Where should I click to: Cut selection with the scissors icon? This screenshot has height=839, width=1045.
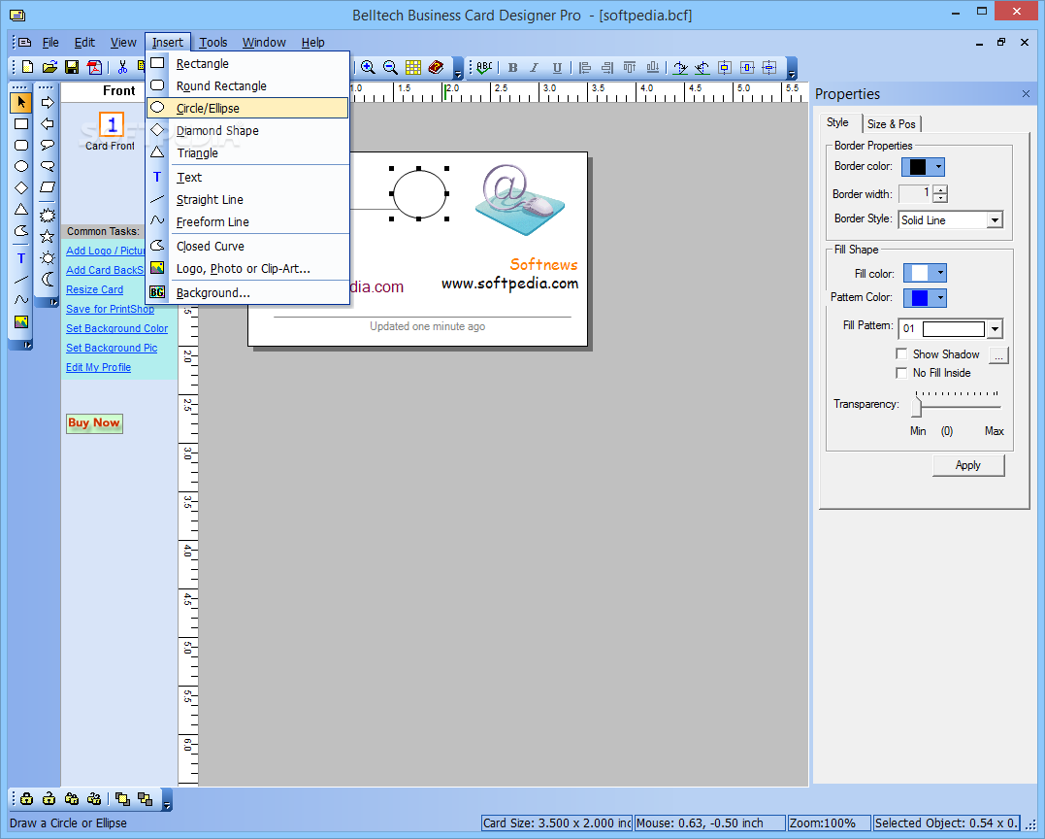[x=122, y=67]
